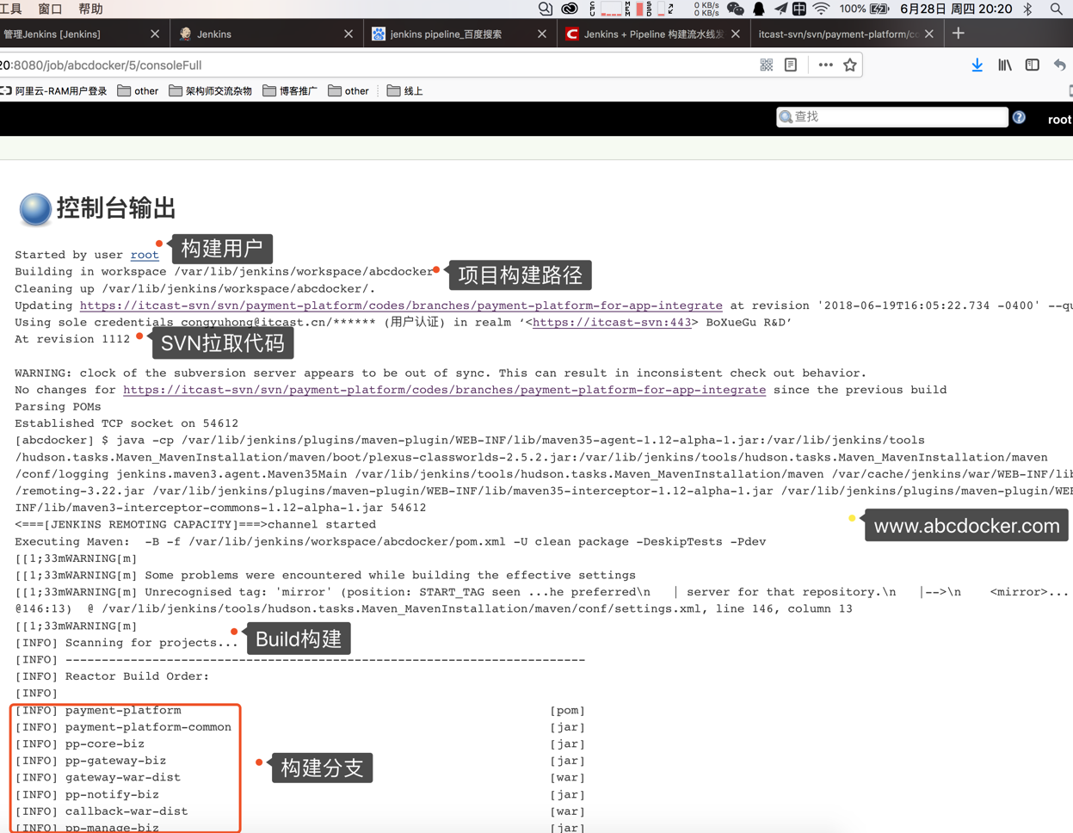Viewport: 1073px width, 833px height.
Task: Open Creative Cloud menu bar icon
Action: pyautogui.click(x=570, y=9)
